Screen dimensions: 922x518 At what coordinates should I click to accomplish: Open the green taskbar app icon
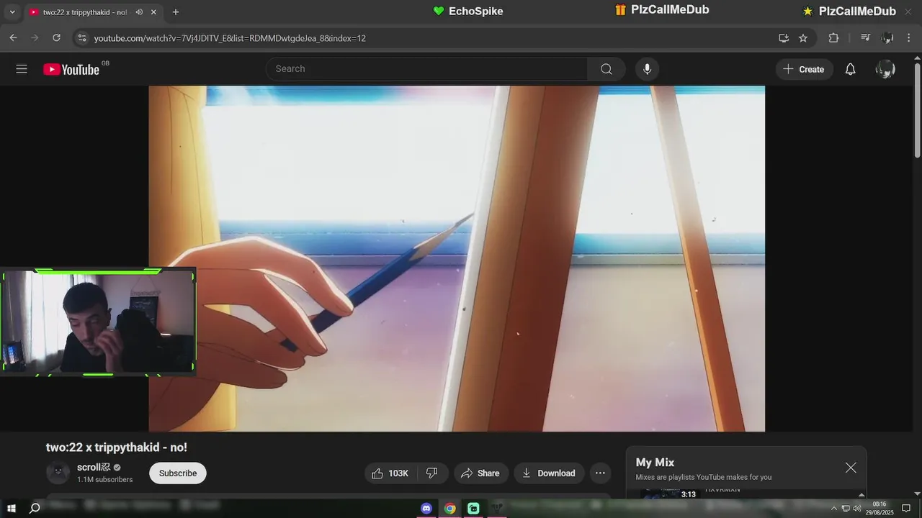(473, 509)
